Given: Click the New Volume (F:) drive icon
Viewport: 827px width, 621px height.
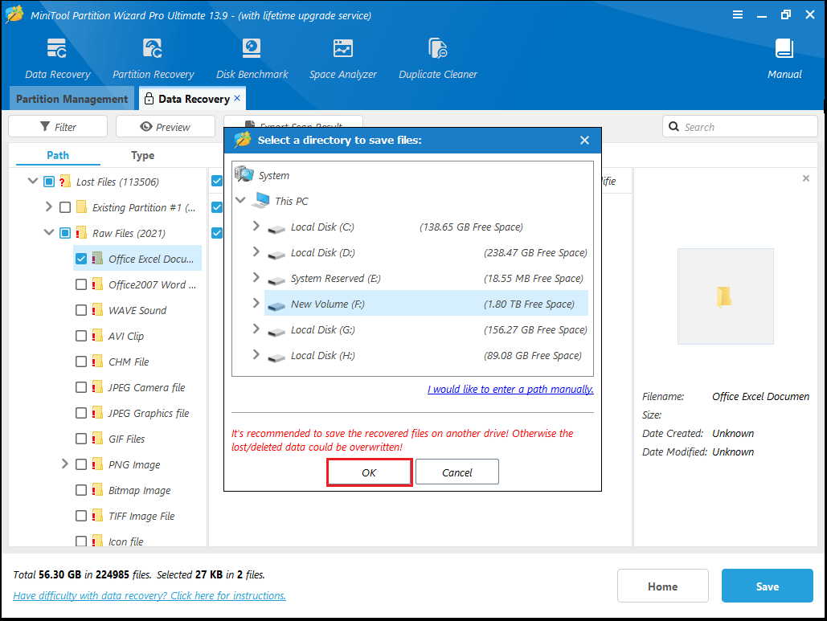Looking at the screenshot, I should [x=276, y=306].
